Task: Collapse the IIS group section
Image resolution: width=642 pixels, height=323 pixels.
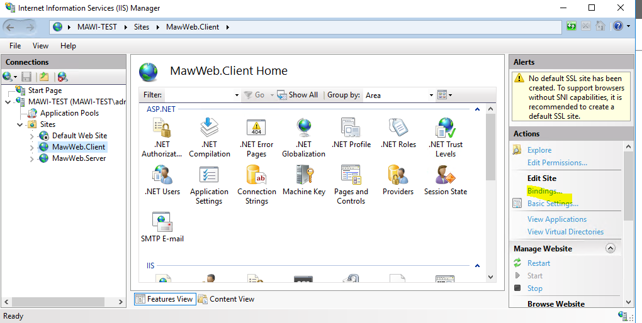Action: point(477,266)
